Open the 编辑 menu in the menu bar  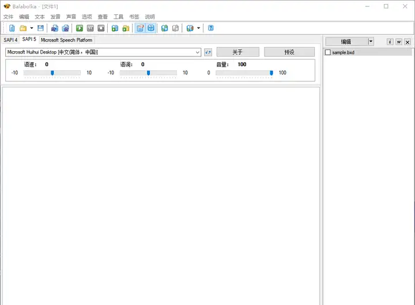click(24, 17)
